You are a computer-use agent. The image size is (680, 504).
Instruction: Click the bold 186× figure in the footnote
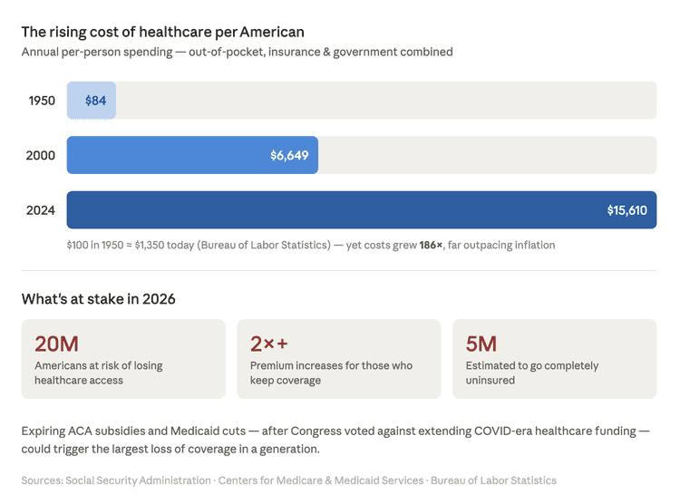(x=431, y=245)
